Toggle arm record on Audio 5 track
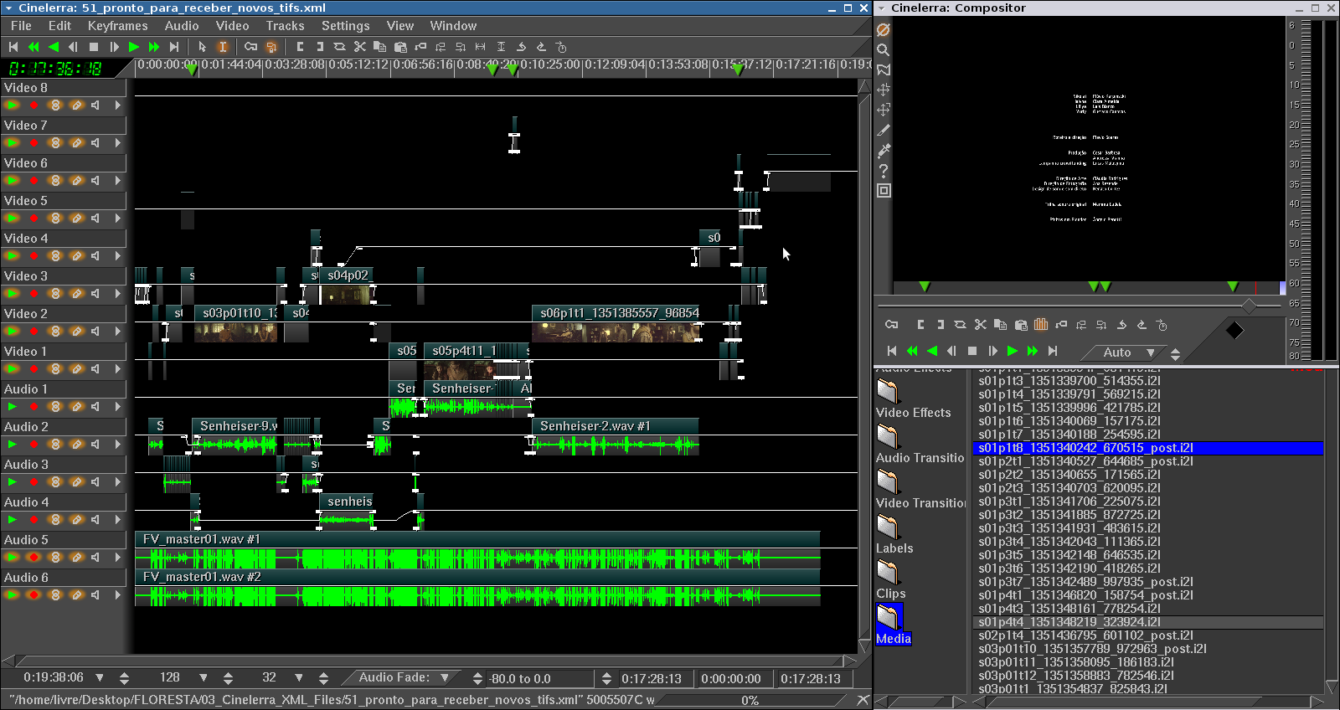This screenshot has width=1340, height=710. point(33,558)
